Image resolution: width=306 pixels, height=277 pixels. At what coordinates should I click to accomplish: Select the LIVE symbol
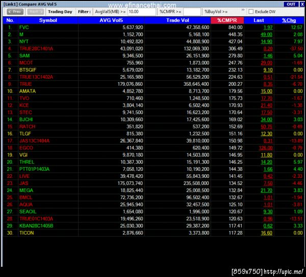click(24, 176)
